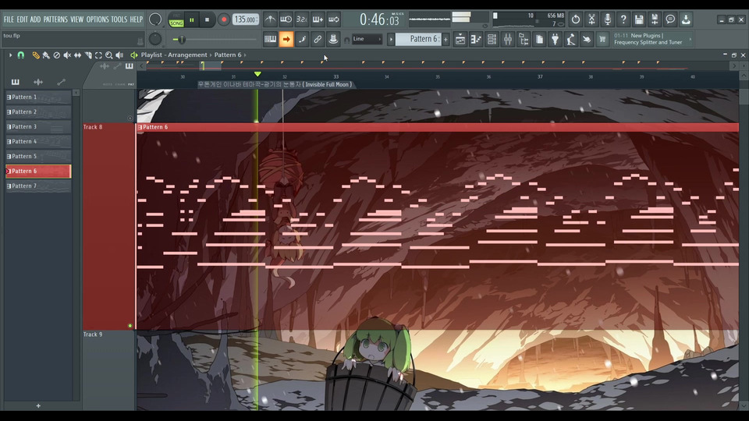Click the undo history icon
Screen dimensions: 749x421
[576, 19]
